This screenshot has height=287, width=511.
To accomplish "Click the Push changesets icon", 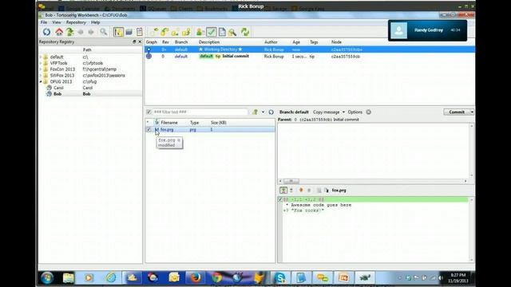I will click(x=186, y=32).
